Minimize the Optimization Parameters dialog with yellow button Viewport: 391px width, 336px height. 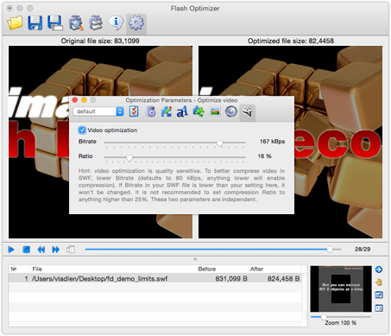(x=84, y=100)
